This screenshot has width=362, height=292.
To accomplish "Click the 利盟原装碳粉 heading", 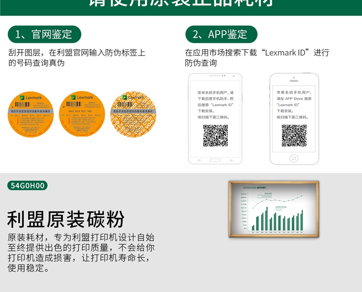I will 66,219.
